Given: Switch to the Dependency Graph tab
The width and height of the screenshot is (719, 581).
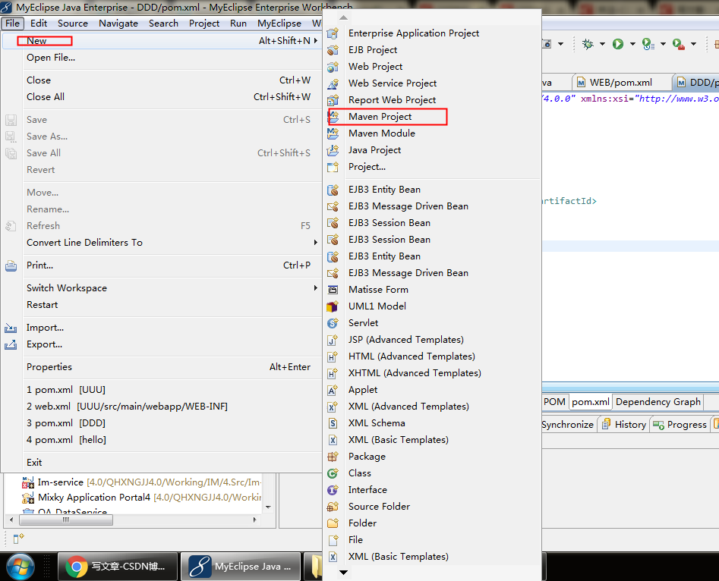Looking at the screenshot, I should [x=658, y=402].
